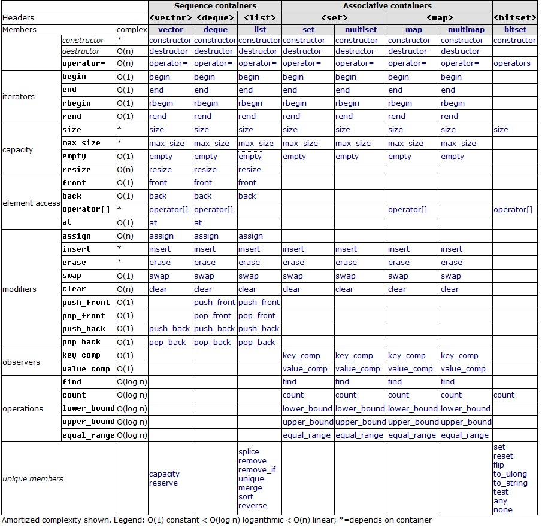Select the 'Amortized complexity shown' legend text
This screenshot has height=528, width=542.
point(217,520)
